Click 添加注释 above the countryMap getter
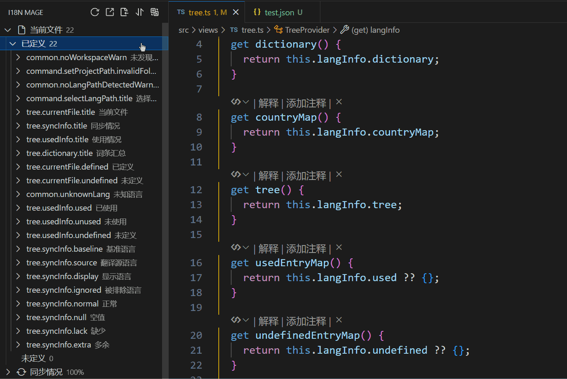Viewport: 567px width, 379px height. (x=306, y=103)
